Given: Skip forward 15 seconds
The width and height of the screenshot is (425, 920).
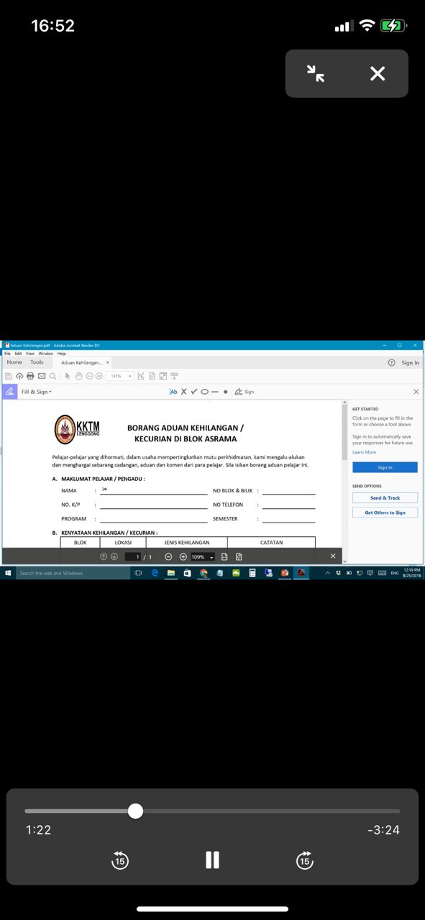Looking at the screenshot, I should 304,860.
